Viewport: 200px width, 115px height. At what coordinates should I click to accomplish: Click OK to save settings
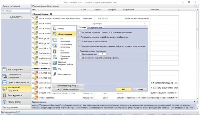tap(123, 89)
